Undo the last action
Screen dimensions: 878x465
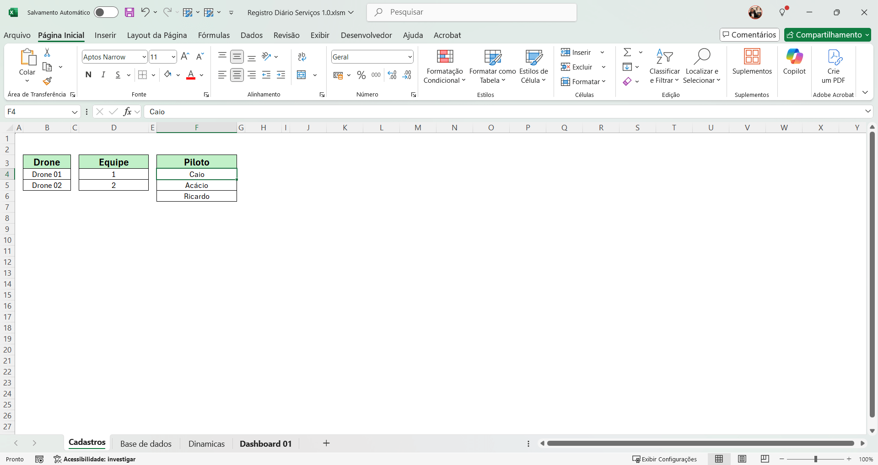[x=145, y=12]
